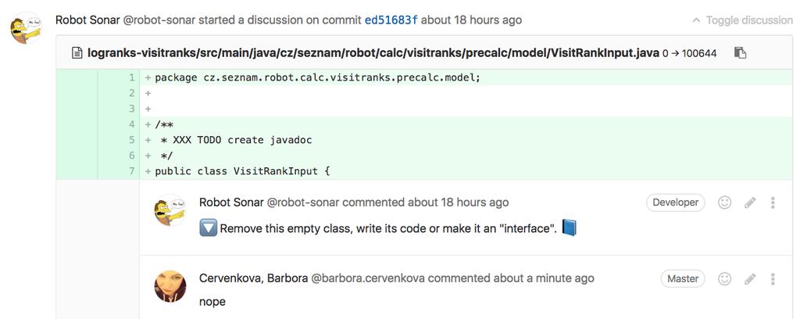
Task: Open @robot-sonar profile in discussion header
Action: (x=159, y=20)
